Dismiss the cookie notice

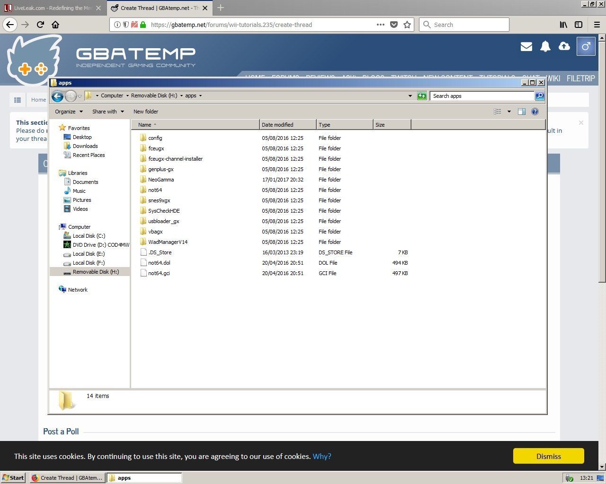click(549, 456)
